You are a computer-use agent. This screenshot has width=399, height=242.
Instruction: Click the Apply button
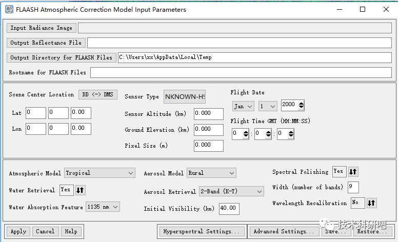(18, 231)
